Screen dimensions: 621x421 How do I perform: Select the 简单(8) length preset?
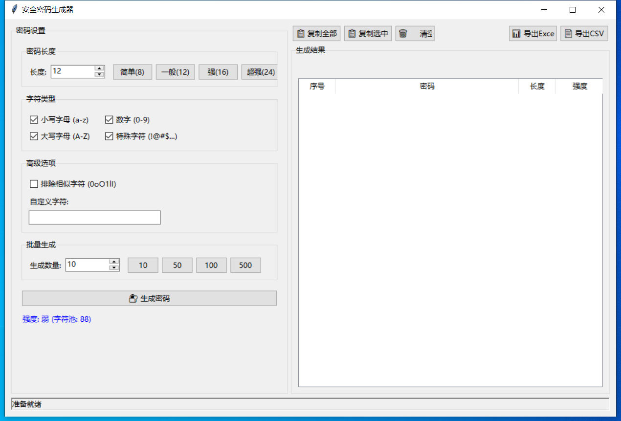pos(133,72)
